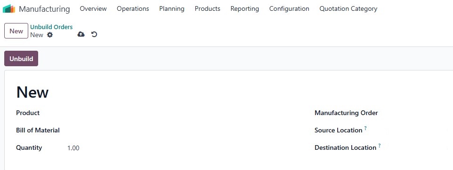This screenshot has height=170, width=453.
Task: Save record with cloud upload icon
Action: point(81,35)
